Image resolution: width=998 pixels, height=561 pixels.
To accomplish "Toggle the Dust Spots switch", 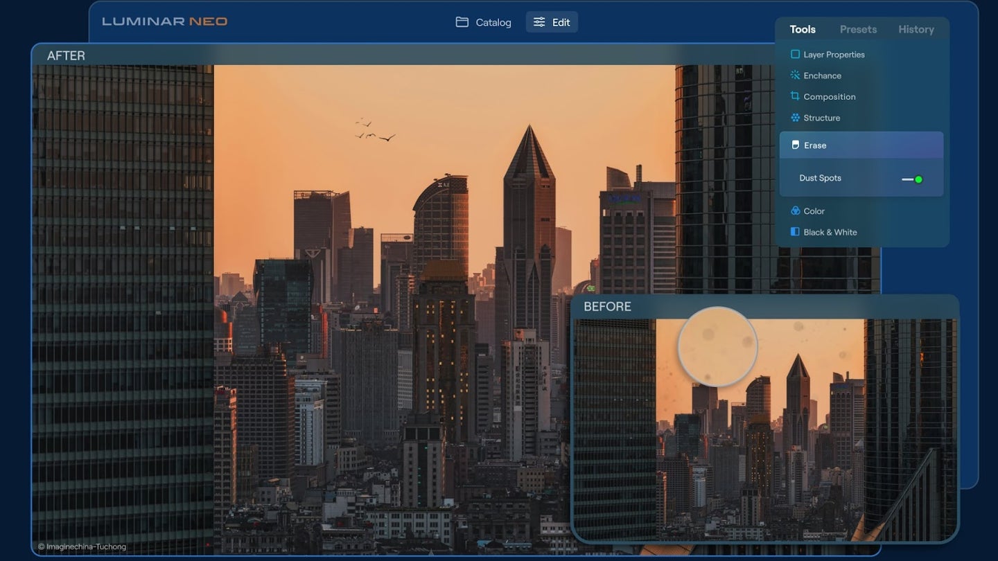I will coord(912,179).
